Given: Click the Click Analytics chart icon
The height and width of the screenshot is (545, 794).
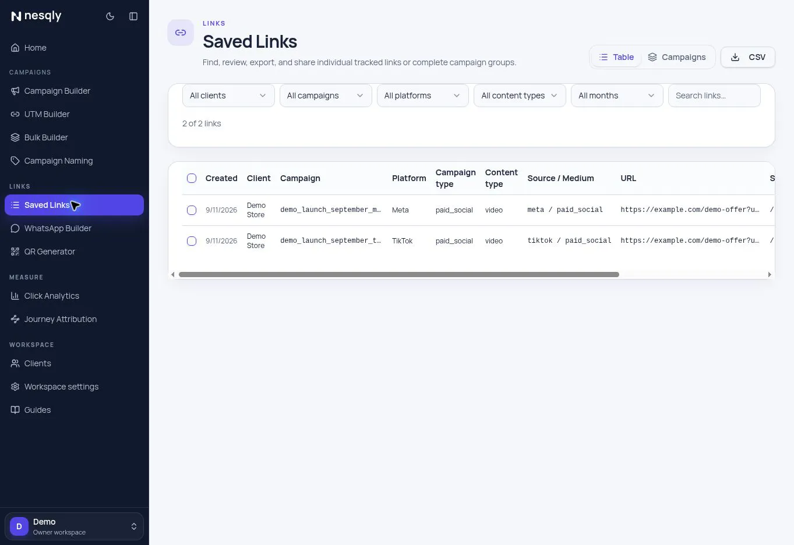Looking at the screenshot, I should (15, 296).
